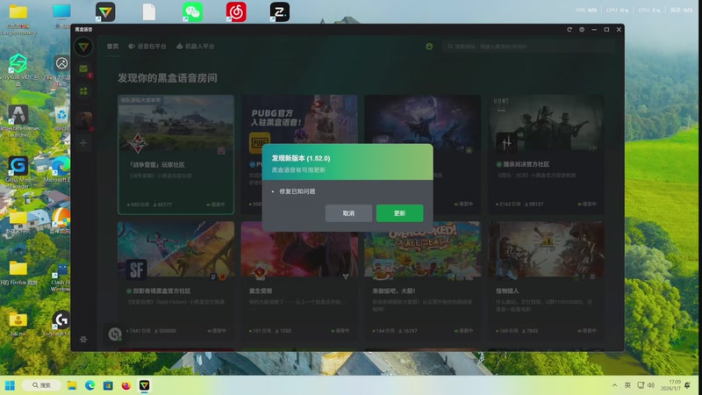Screen dimensions: 702x395
Task: Click the help icon in title bar
Action: 582,30
